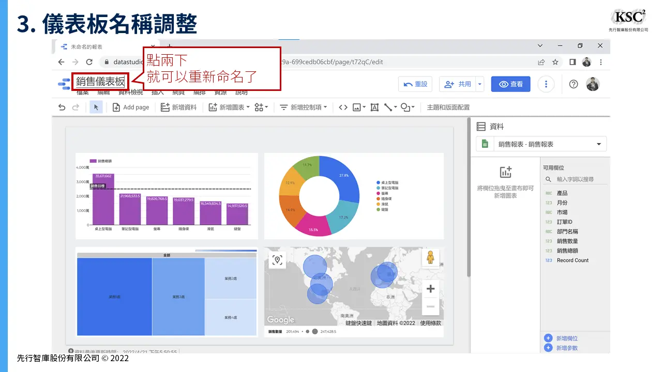Screen dimensions: 662x372
Task: Select the 銷售數量 field
Action: click(567, 241)
